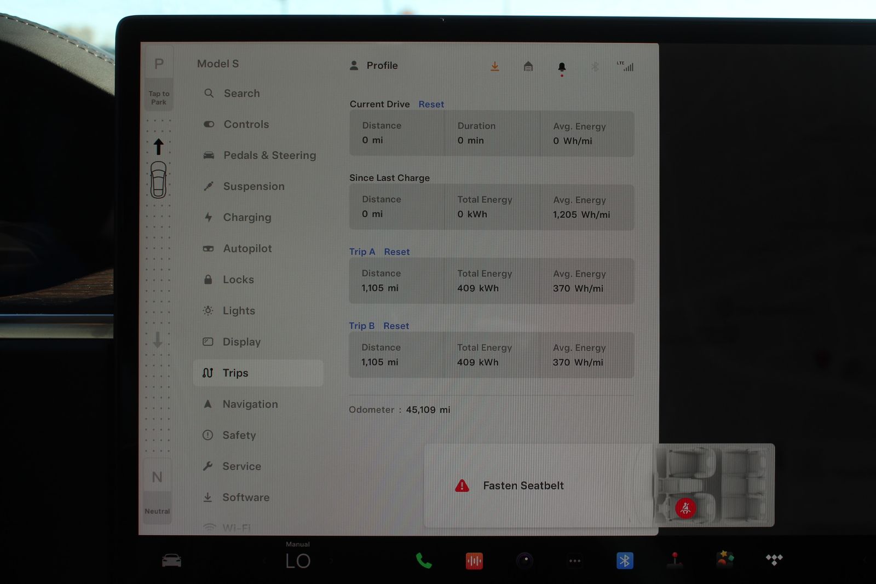
Task: Open the more apps ellipsis icon
Action: 575,560
